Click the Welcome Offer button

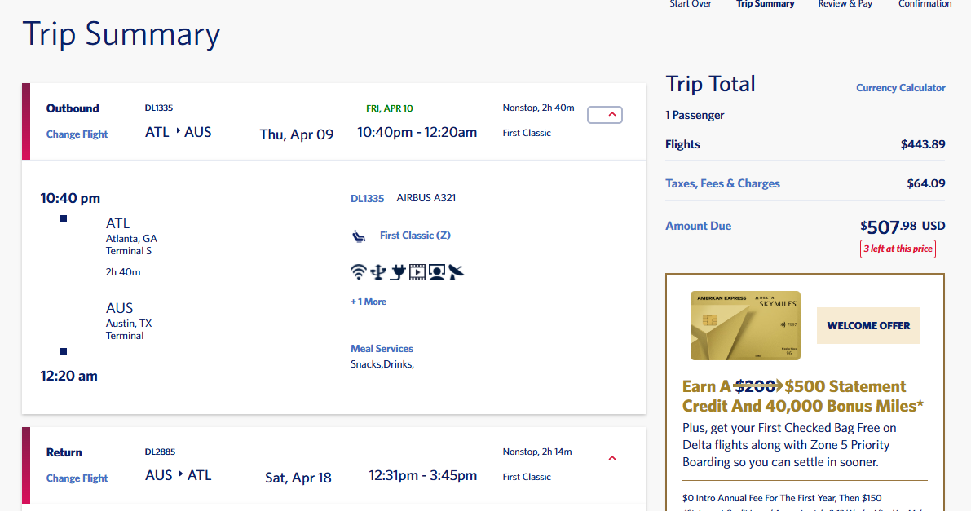point(868,325)
